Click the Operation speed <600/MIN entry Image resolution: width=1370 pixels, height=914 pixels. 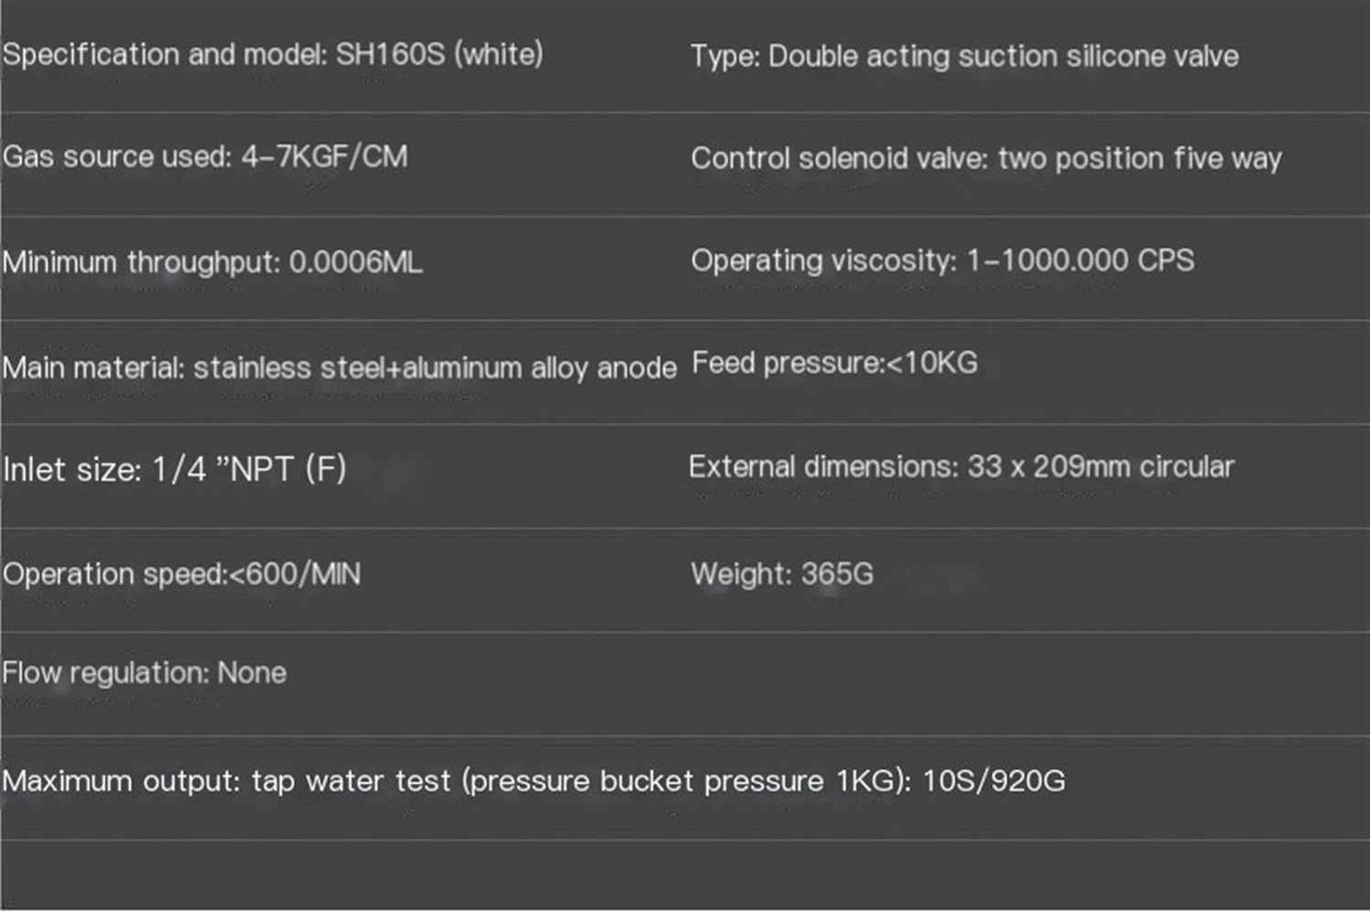point(182,574)
